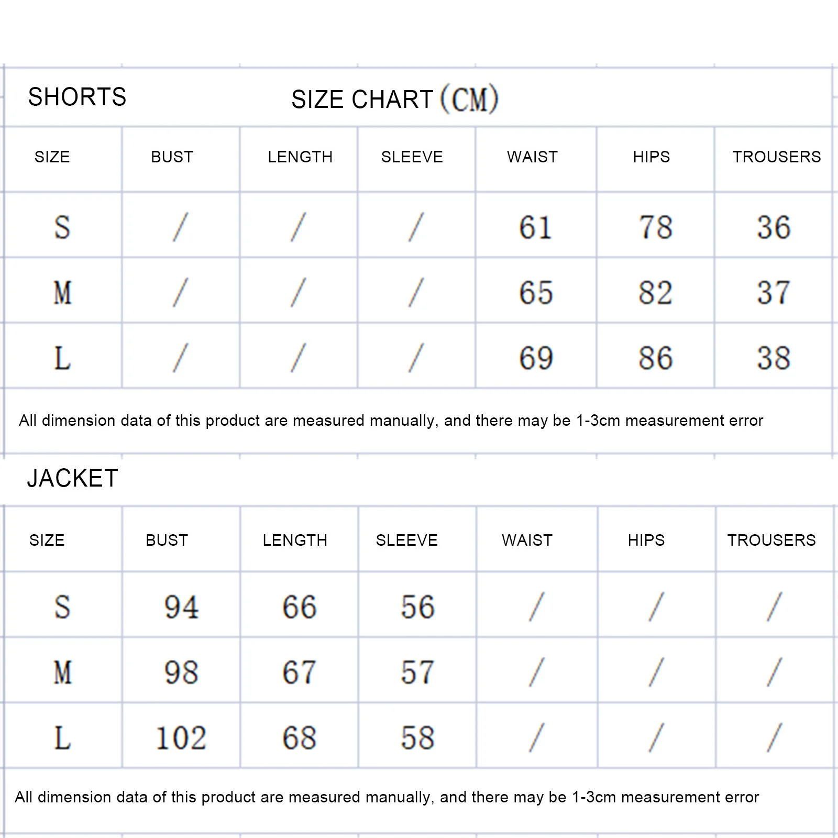Click shorts size S waist value 61
The width and height of the screenshot is (838, 838).
click(x=535, y=227)
